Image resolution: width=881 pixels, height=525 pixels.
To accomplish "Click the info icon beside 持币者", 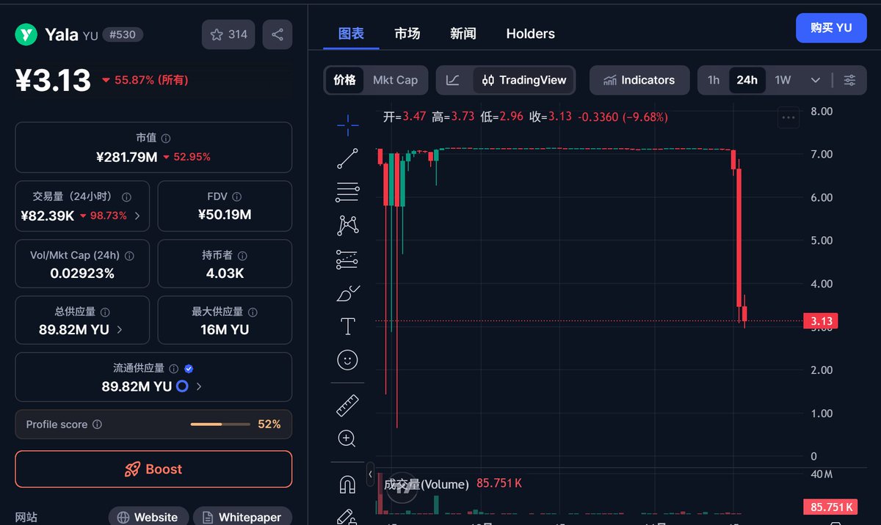I will [242, 256].
